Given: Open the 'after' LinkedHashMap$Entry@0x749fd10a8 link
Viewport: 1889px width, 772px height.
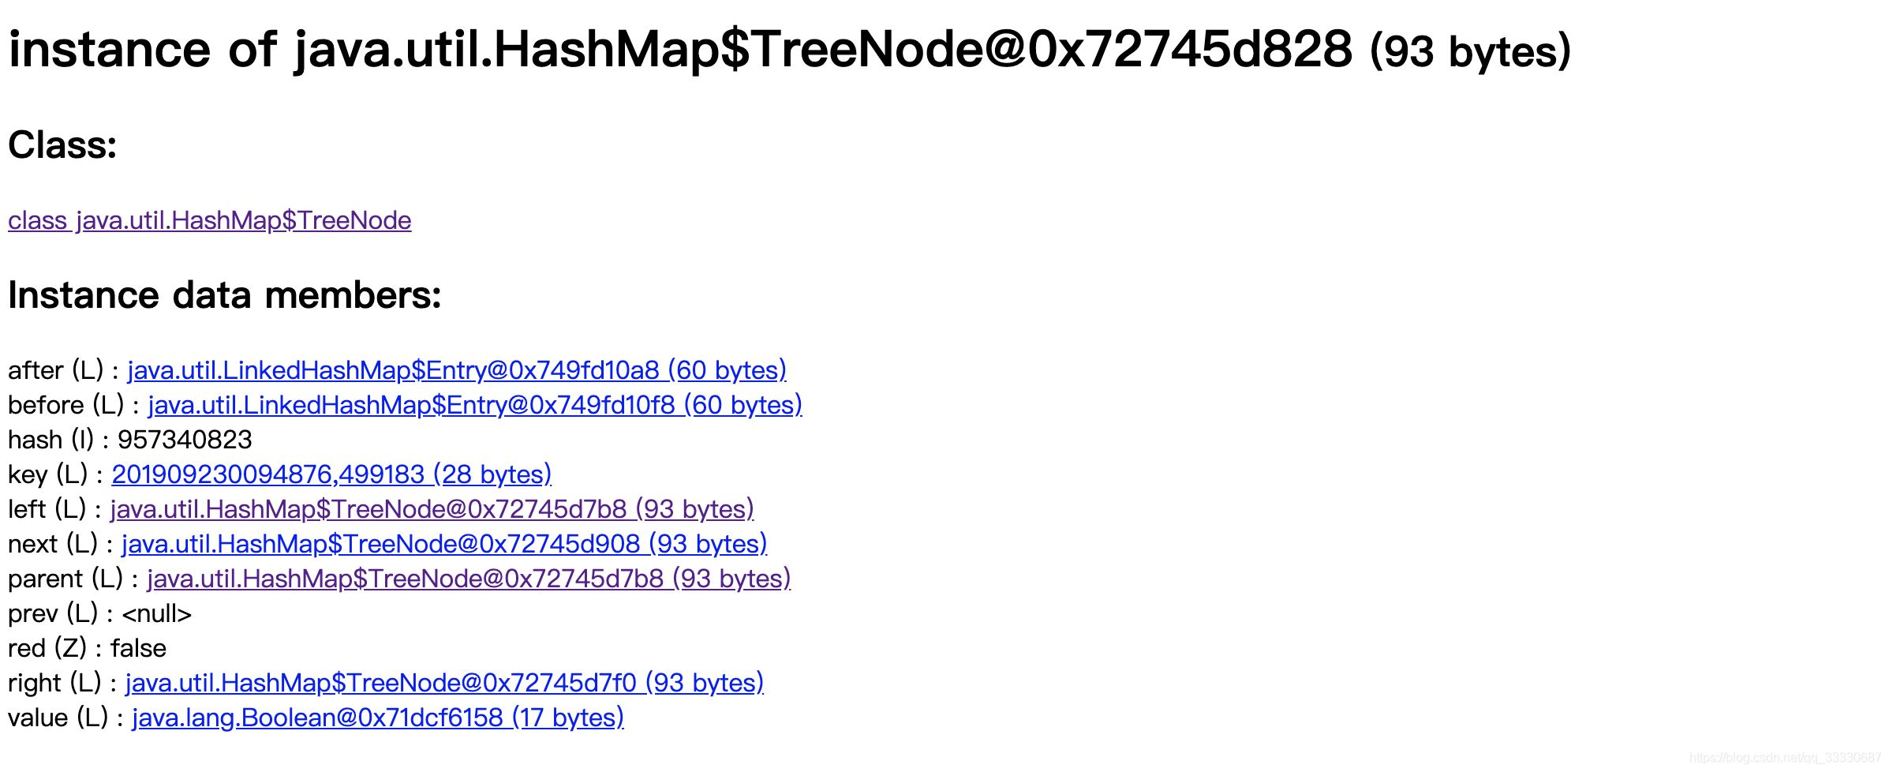Looking at the screenshot, I should tap(456, 370).
